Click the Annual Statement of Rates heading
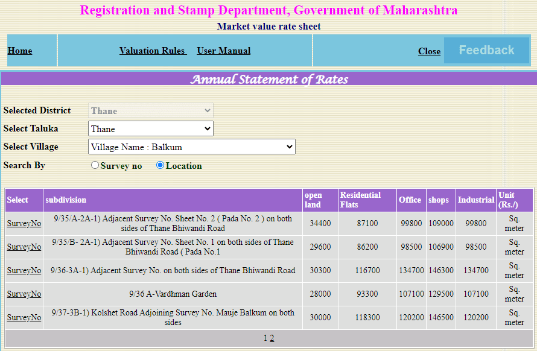The width and height of the screenshot is (537, 351). (269, 80)
